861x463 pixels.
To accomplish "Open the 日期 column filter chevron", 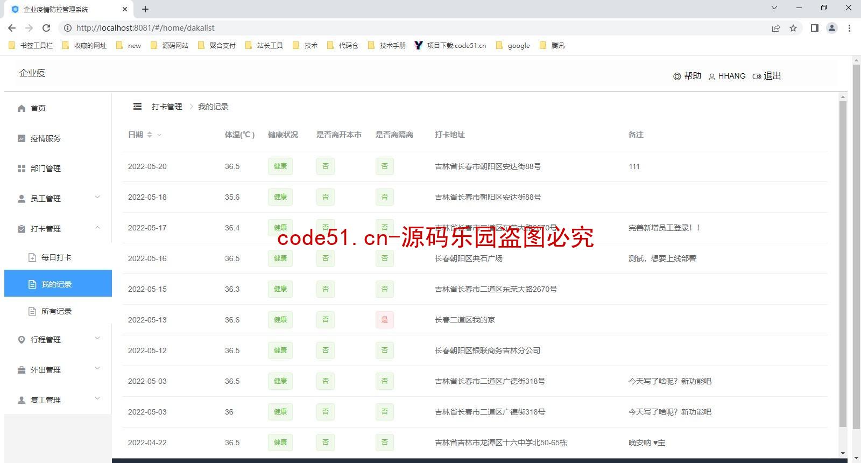I will pos(159,135).
